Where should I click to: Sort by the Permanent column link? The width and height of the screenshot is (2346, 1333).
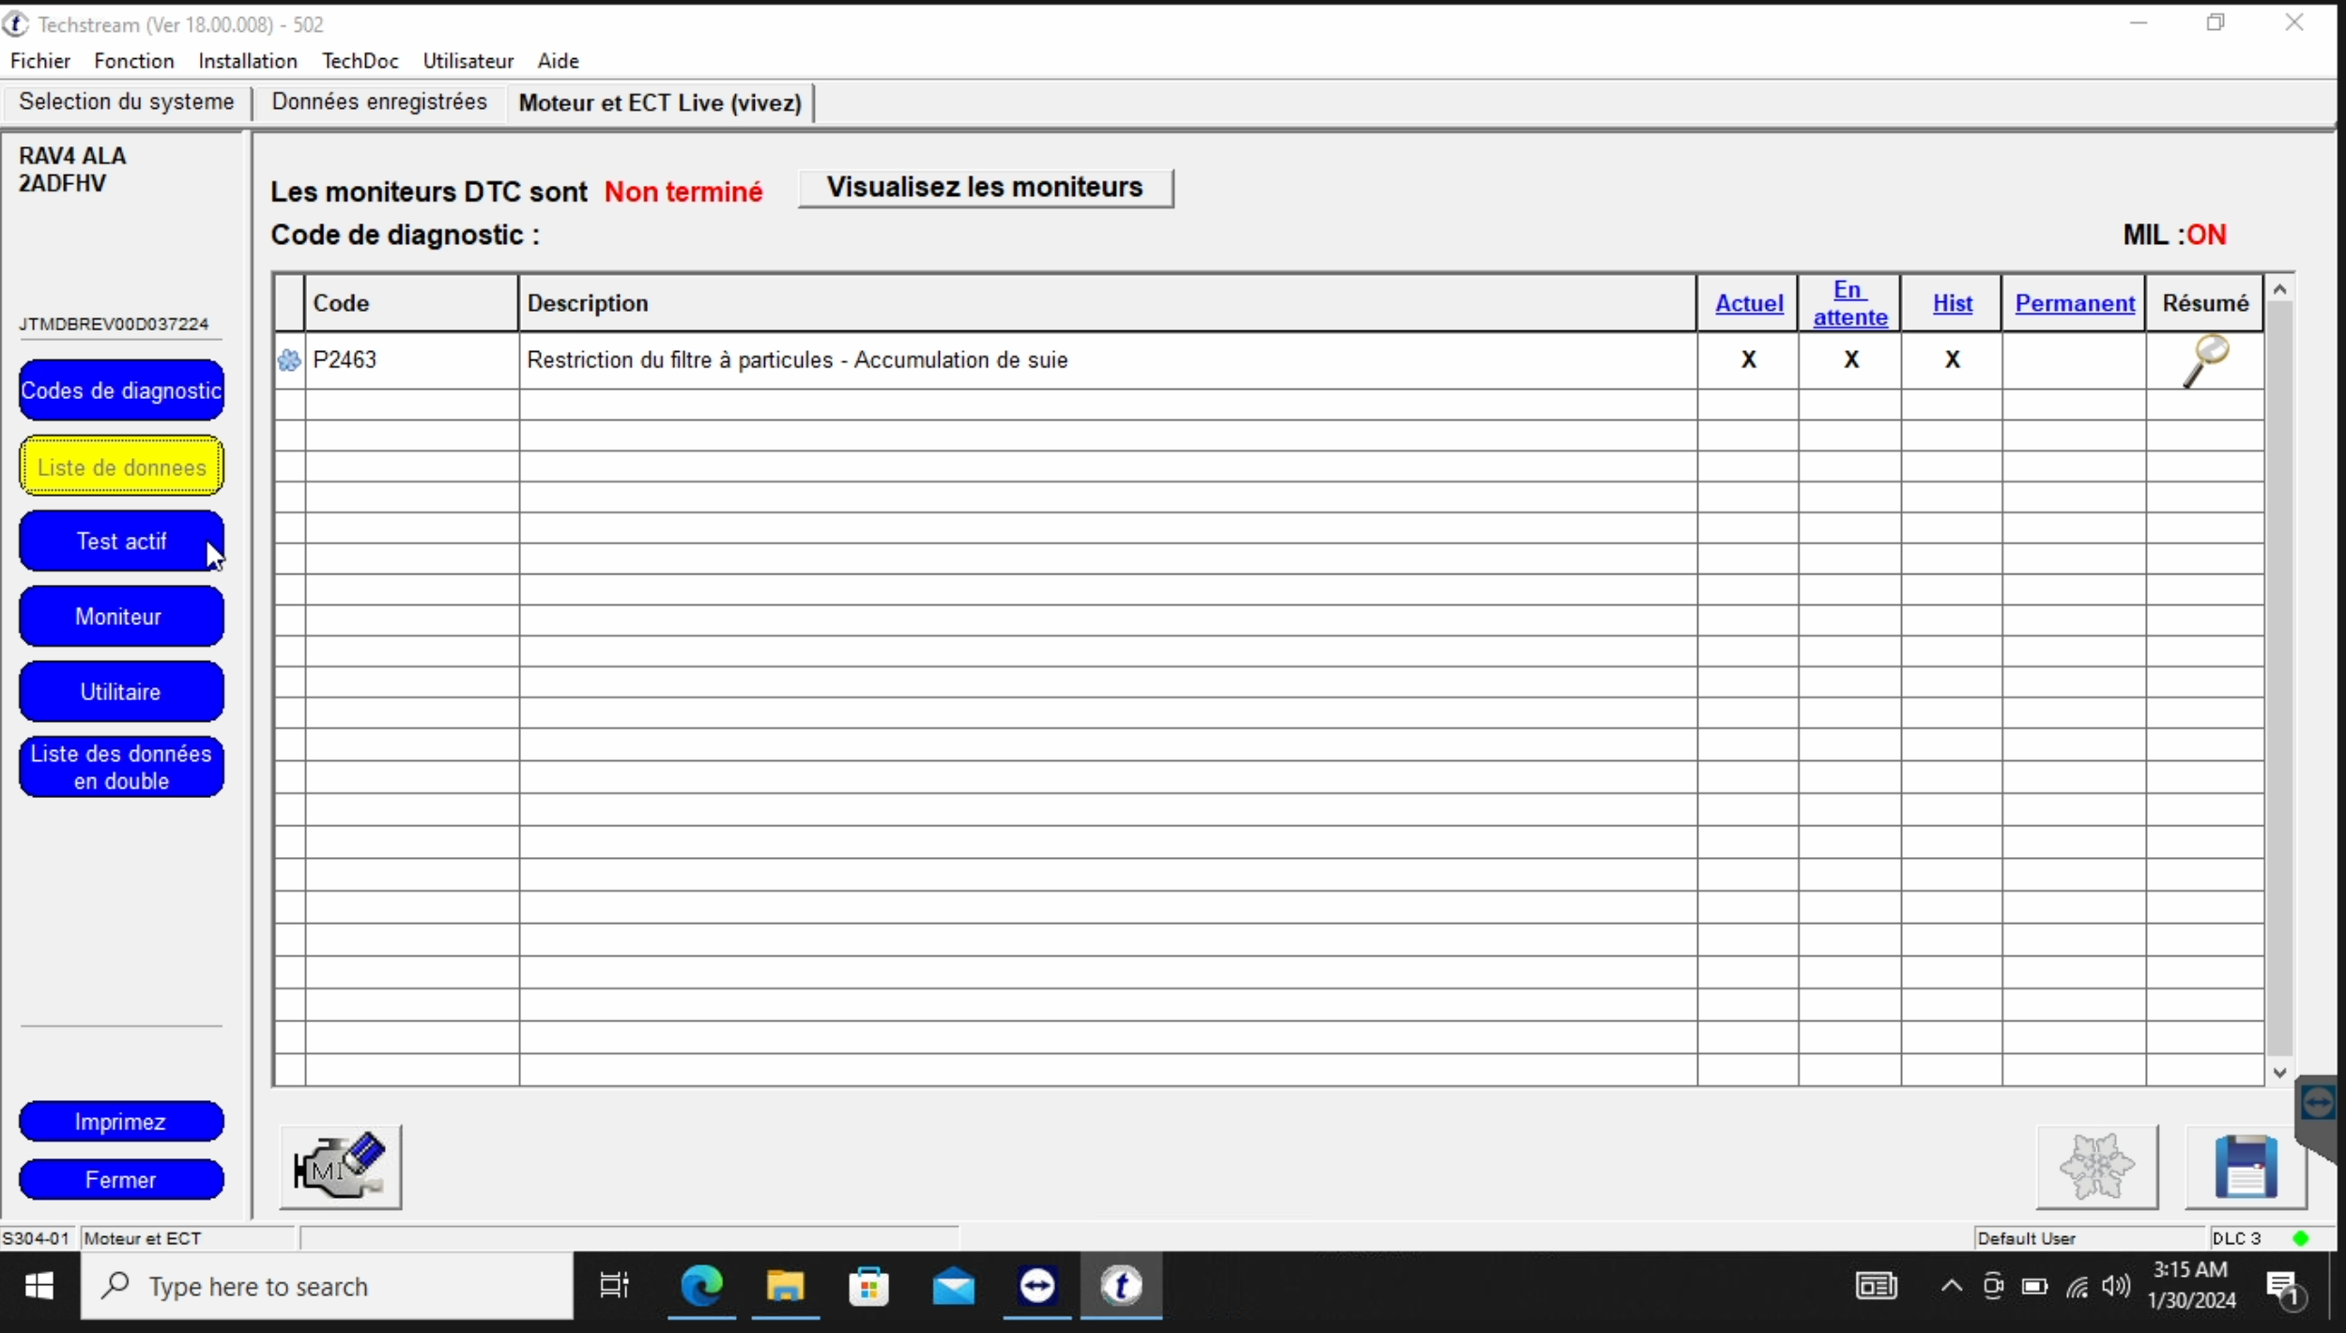2075,303
